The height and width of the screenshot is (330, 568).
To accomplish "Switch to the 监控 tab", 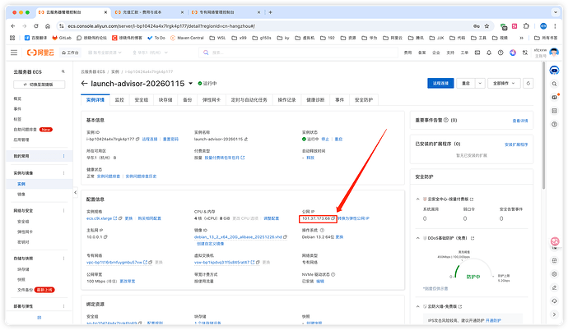I will pos(119,99).
